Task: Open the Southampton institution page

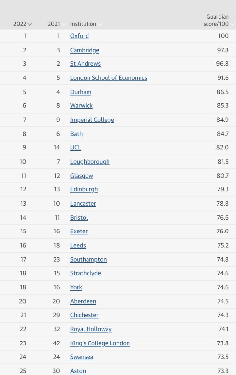Action: (88, 259)
